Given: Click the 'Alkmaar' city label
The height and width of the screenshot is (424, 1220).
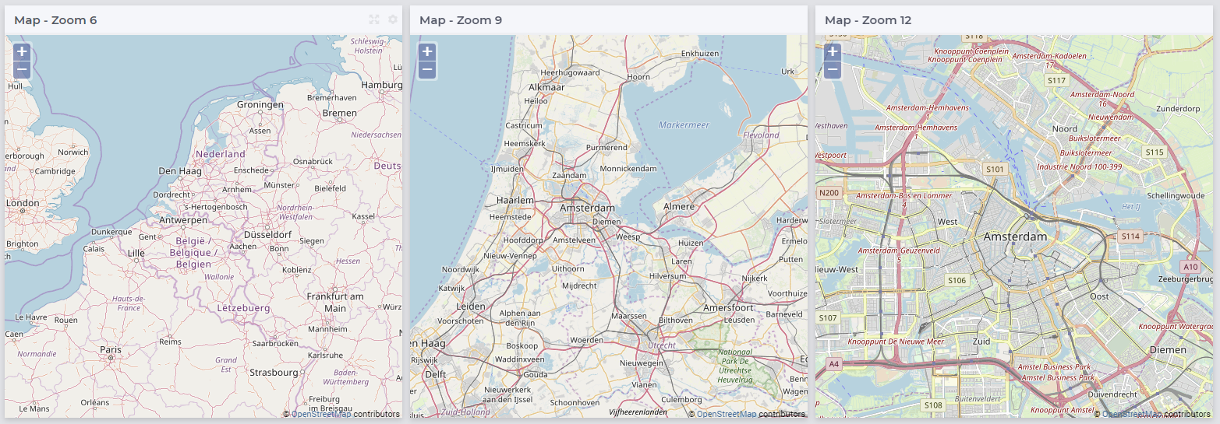Looking at the screenshot, I should point(546,88).
